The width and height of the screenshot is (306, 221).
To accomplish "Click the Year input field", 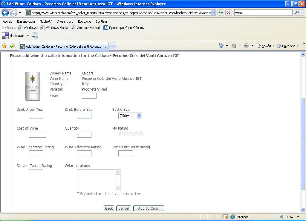I will [89, 96].
